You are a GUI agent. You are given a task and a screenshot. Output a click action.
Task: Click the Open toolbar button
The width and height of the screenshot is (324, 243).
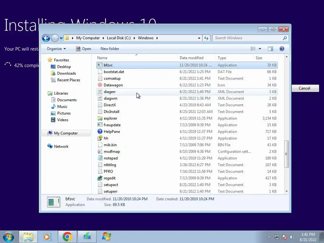point(84,49)
